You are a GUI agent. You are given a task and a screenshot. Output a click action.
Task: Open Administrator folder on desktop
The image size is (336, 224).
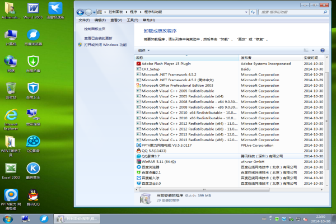[x=11, y=11]
